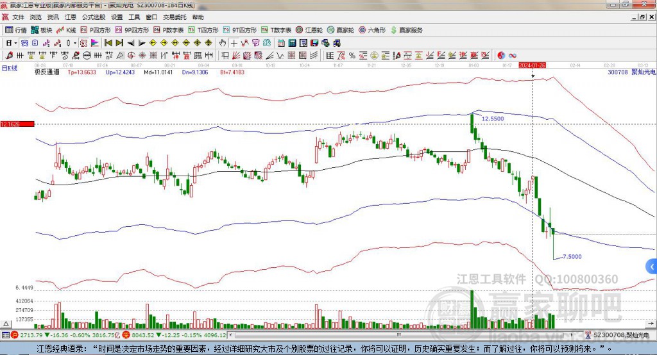Click the Dn=9.1306 indicator value
Image resolution: width=657 pixels, height=355 pixels.
195,72
